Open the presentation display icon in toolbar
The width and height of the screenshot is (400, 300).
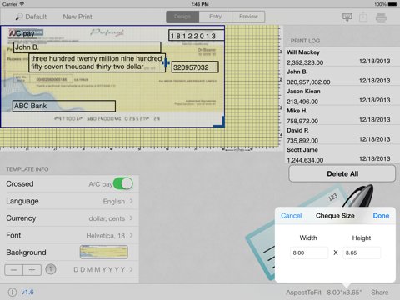tap(347, 17)
